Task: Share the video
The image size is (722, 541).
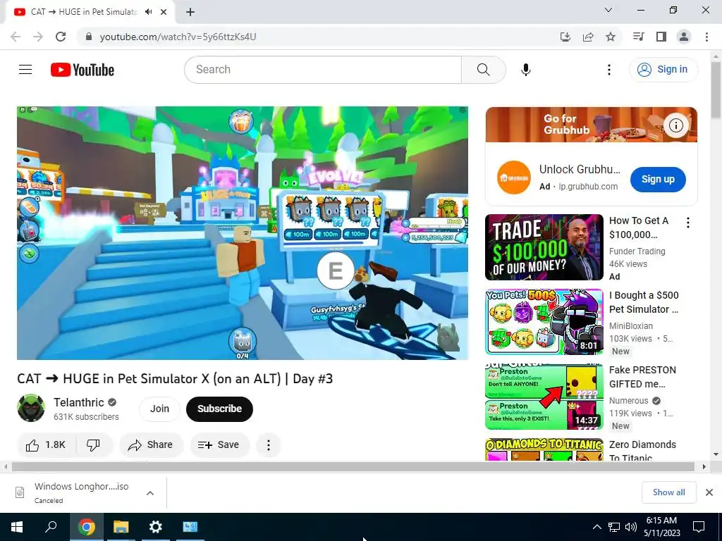Action: 151,445
